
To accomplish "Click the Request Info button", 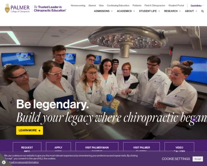I will click(27, 147).
